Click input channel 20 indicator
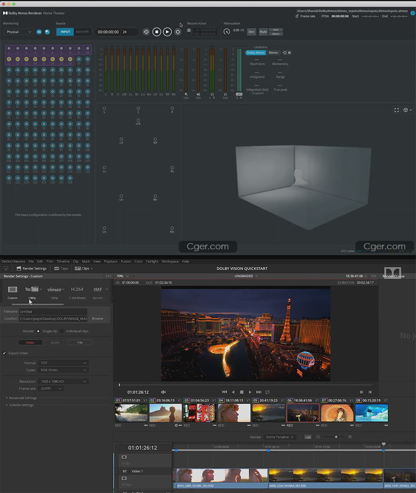The width and height of the screenshot is (416, 493). [87, 59]
